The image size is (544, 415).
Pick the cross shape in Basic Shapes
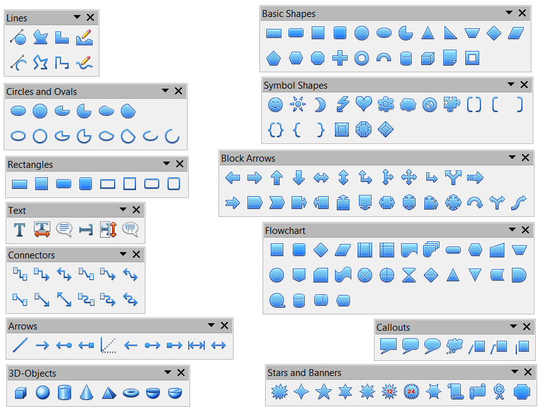339,58
